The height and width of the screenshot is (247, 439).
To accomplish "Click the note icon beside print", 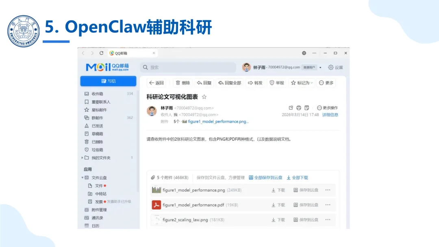I will coord(306,108).
